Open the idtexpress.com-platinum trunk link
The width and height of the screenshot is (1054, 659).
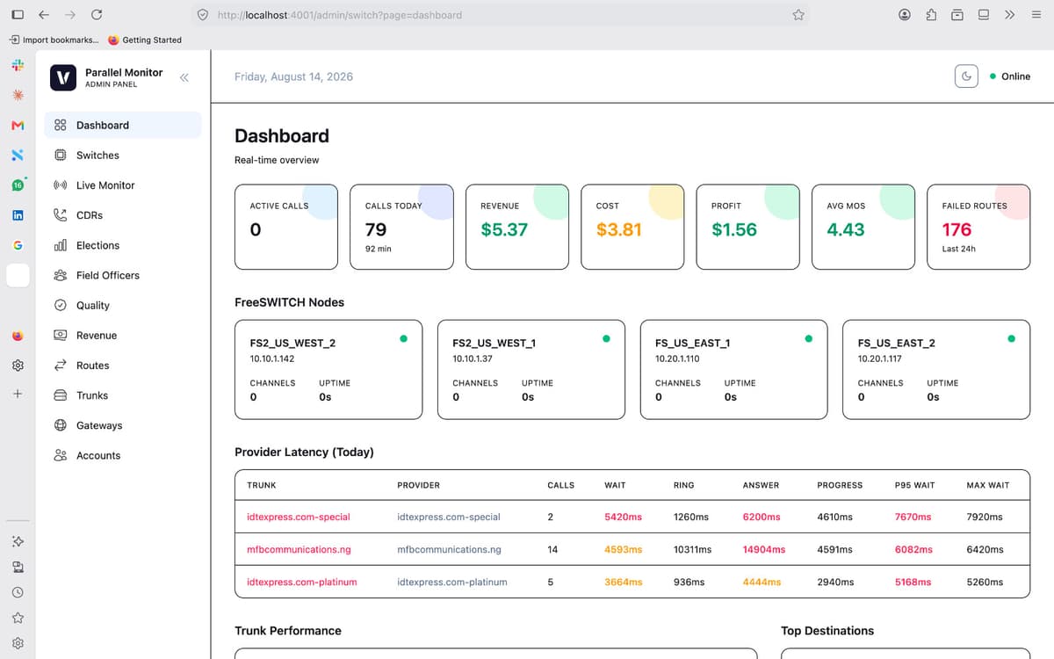point(302,582)
